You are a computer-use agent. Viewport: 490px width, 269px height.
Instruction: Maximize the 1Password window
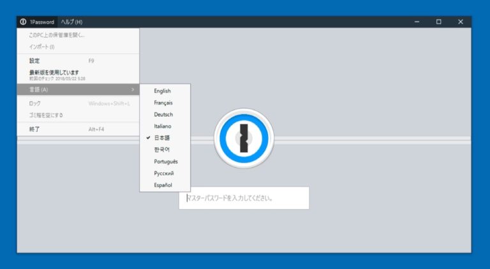point(438,22)
